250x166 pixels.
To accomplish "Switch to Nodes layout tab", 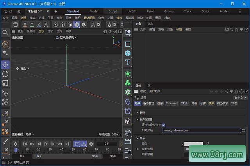I will (224, 11).
